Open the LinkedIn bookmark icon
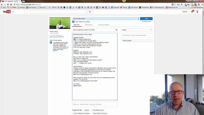The image size is (204, 115). click(x=70, y=7)
